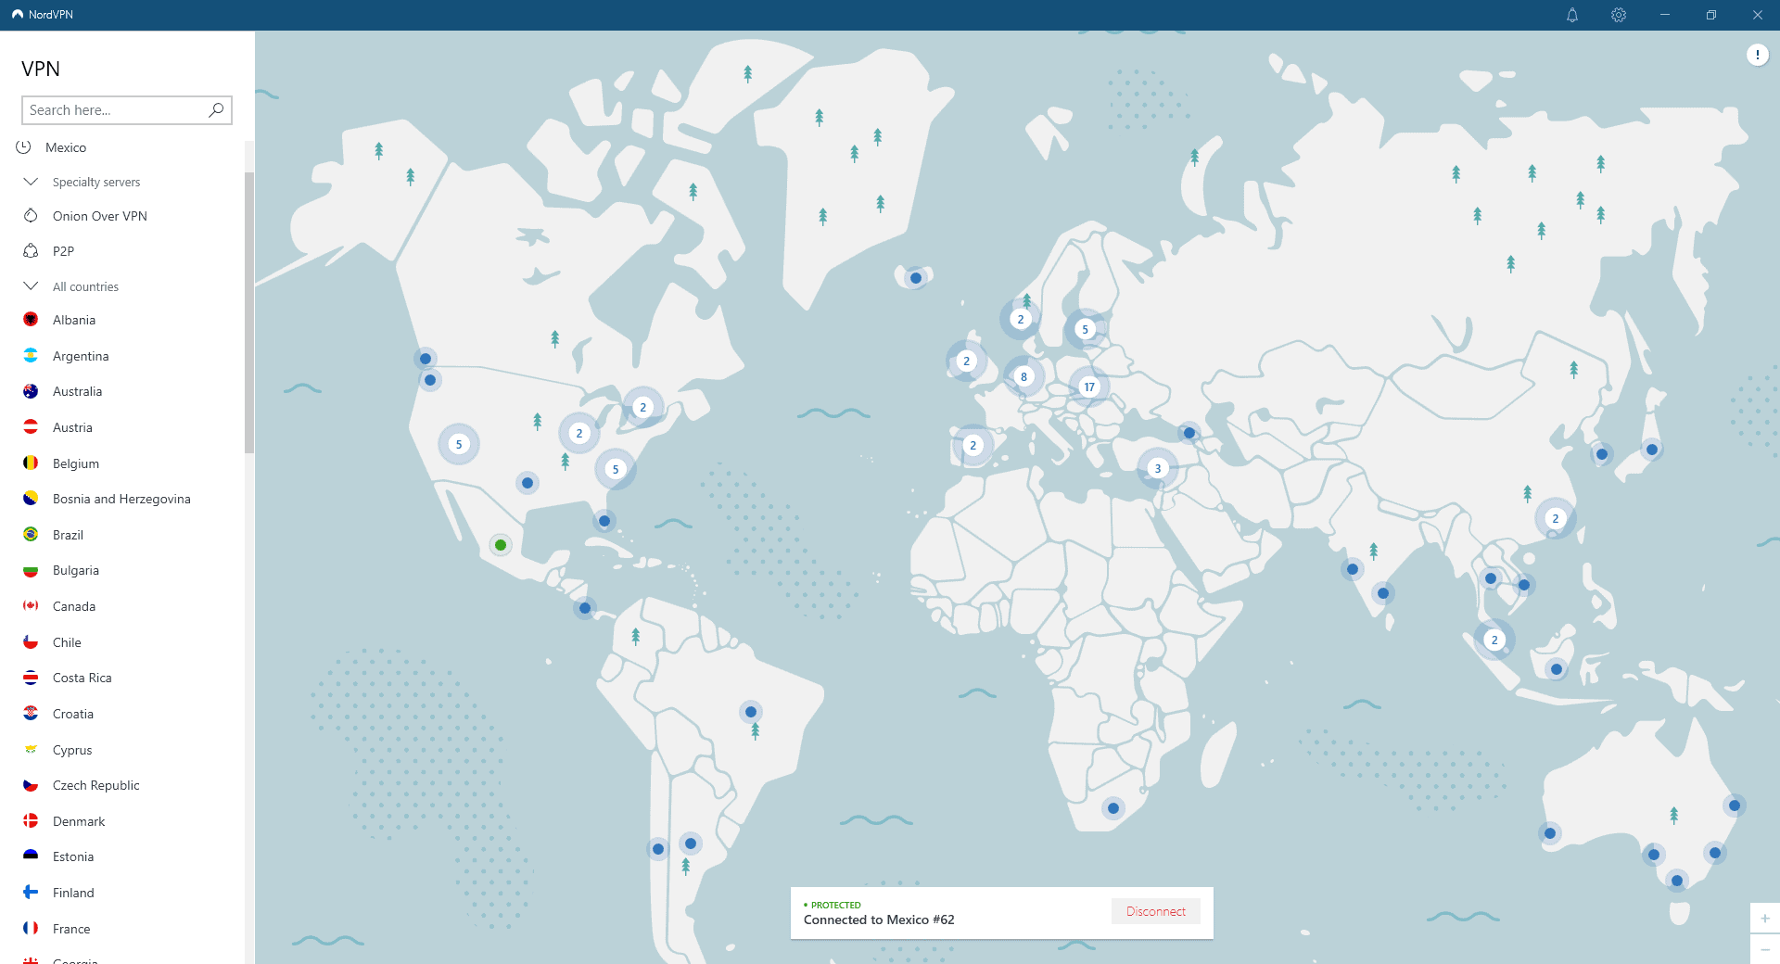Image resolution: width=1780 pixels, height=964 pixels.
Task: Select the Florida server pin on map
Action: coord(604,521)
